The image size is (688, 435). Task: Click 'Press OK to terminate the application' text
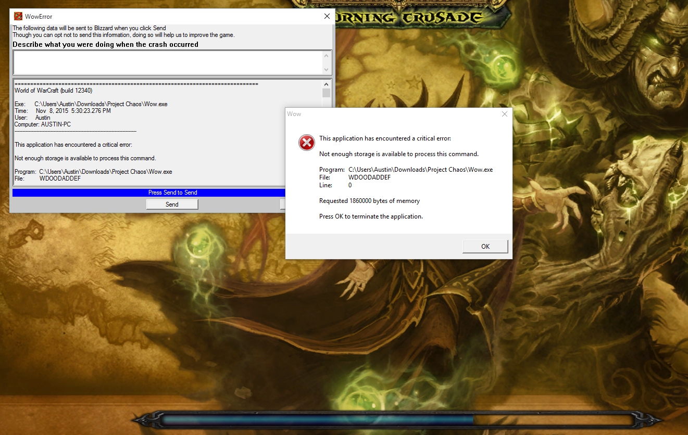pos(371,216)
